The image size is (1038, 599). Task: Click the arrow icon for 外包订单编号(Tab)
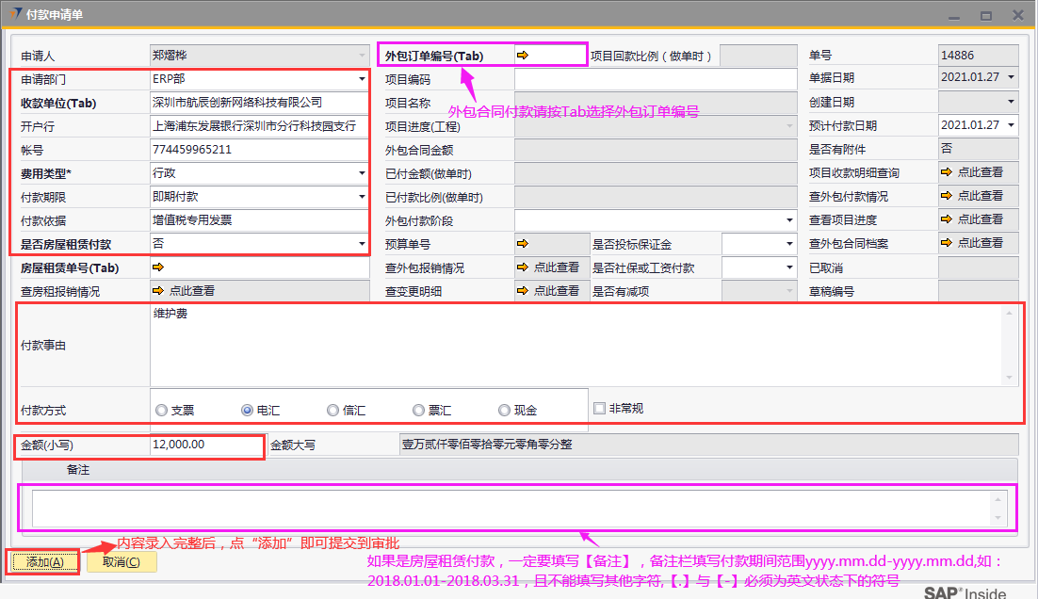pyautogui.click(x=523, y=56)
